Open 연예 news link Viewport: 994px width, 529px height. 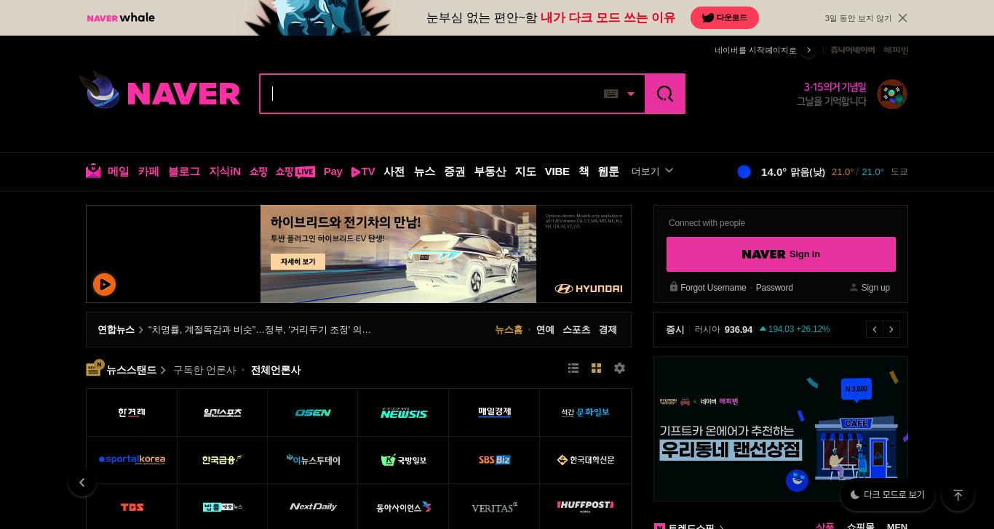(545, 330)
